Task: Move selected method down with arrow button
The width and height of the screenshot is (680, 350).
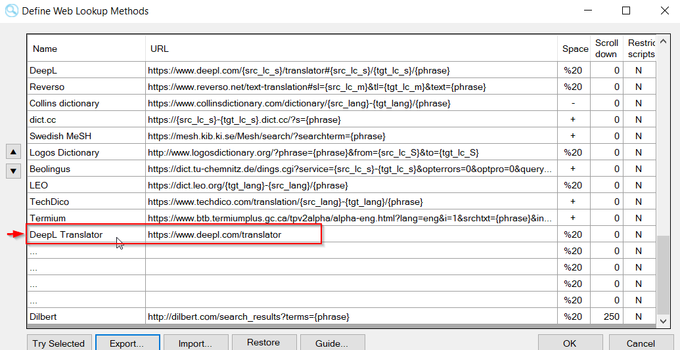Action: point(13,171)
